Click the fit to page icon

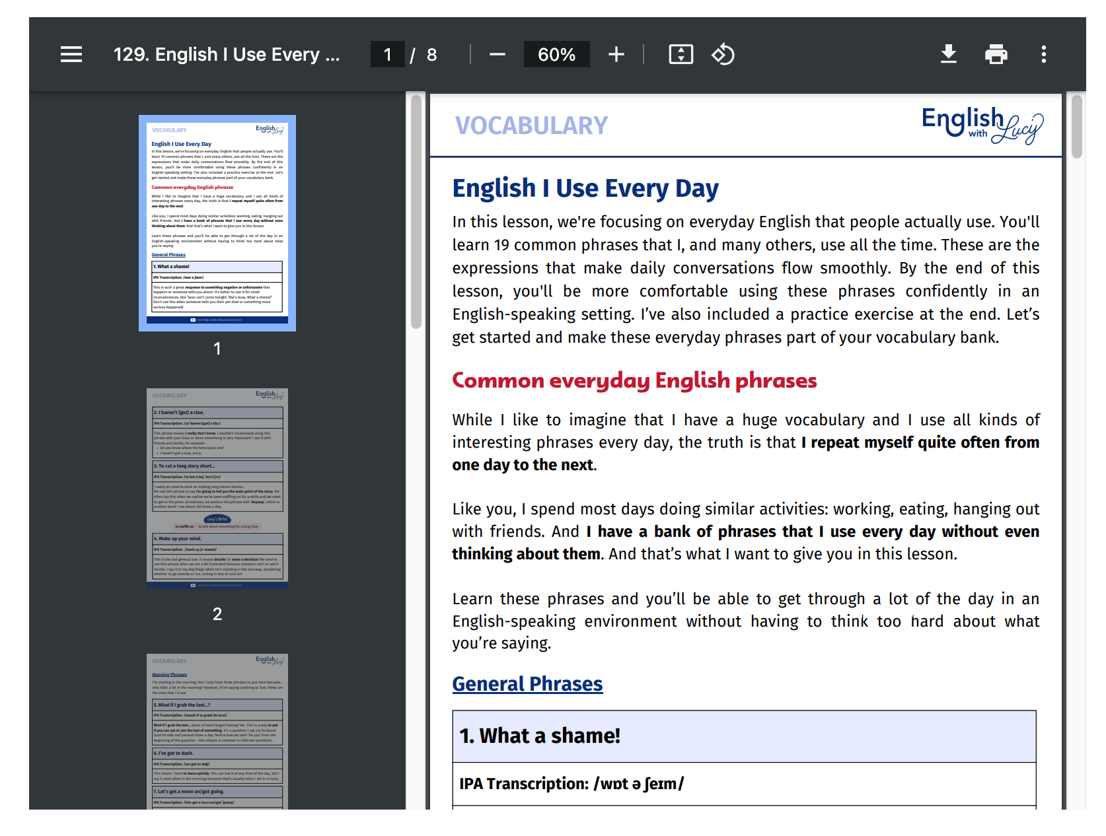[681, 54]
